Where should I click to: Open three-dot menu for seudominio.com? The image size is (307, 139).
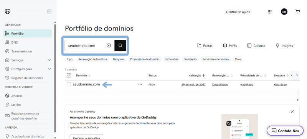click(140, 84)
